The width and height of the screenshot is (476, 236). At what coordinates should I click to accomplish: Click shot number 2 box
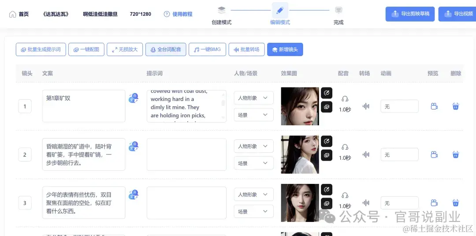[x=25, y=154]
